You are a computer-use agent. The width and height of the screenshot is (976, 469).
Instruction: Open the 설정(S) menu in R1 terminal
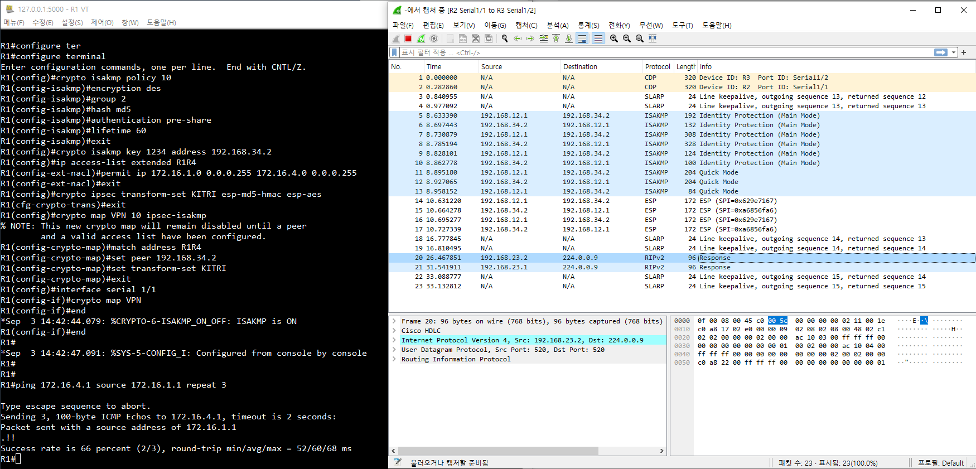72,23
